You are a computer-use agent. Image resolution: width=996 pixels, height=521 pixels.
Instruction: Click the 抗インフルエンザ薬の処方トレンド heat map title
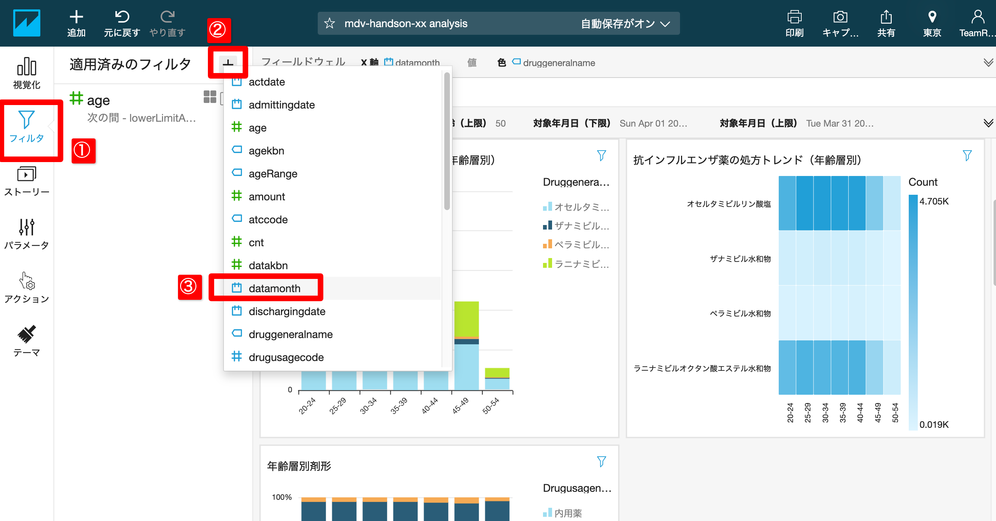coord(747,160)
